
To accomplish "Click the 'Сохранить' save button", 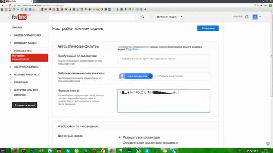I will click(208, 28).
